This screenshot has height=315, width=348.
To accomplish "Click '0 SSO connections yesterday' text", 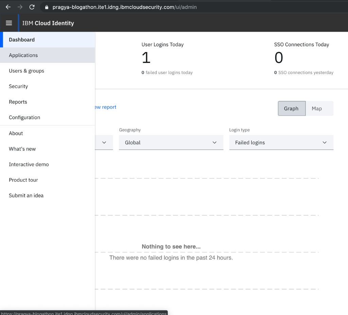I will [x=303, y=73].
